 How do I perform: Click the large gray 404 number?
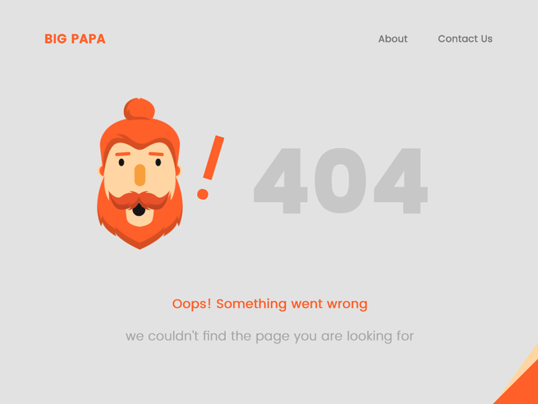pyautogui.click(x=340, y=182)
